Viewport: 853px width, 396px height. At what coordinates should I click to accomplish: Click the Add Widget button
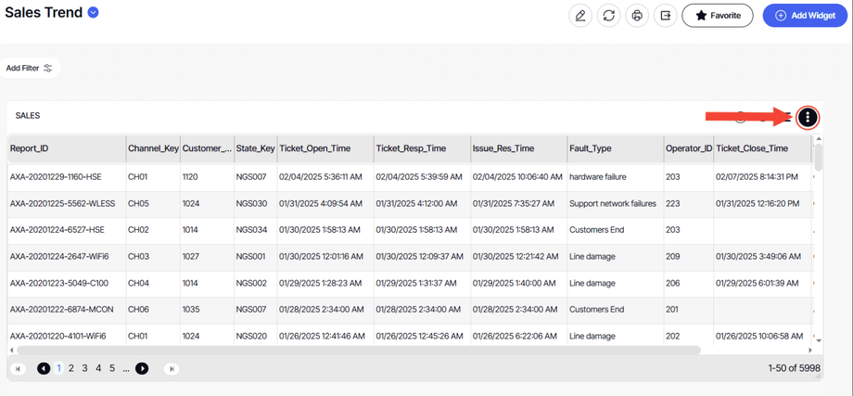[805, 16]
